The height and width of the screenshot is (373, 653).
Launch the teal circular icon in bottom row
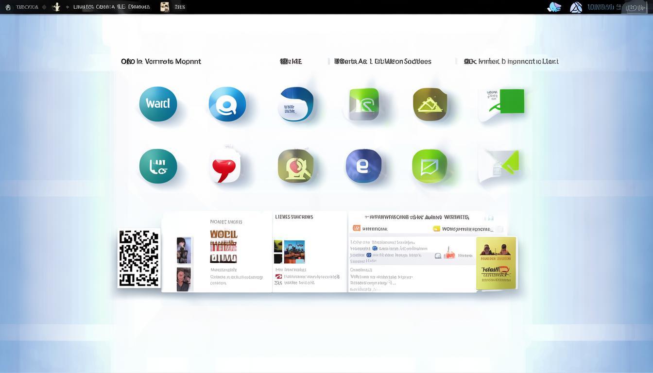tap(158, 166)
